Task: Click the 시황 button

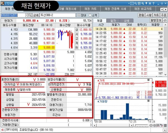Action: [x=149, y=15]
